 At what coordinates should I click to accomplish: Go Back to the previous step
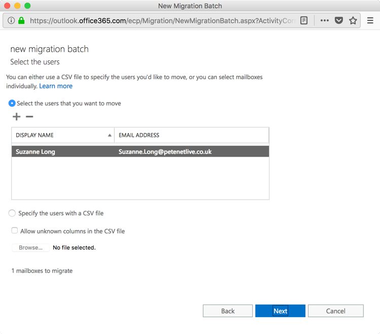[x=228, y=311]
